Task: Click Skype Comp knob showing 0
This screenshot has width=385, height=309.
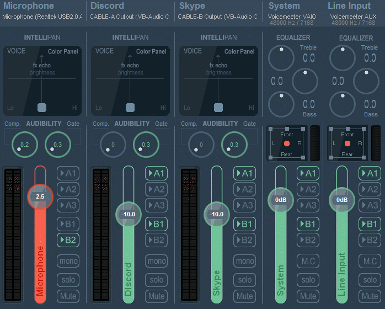Action: (x=201, y=145)
